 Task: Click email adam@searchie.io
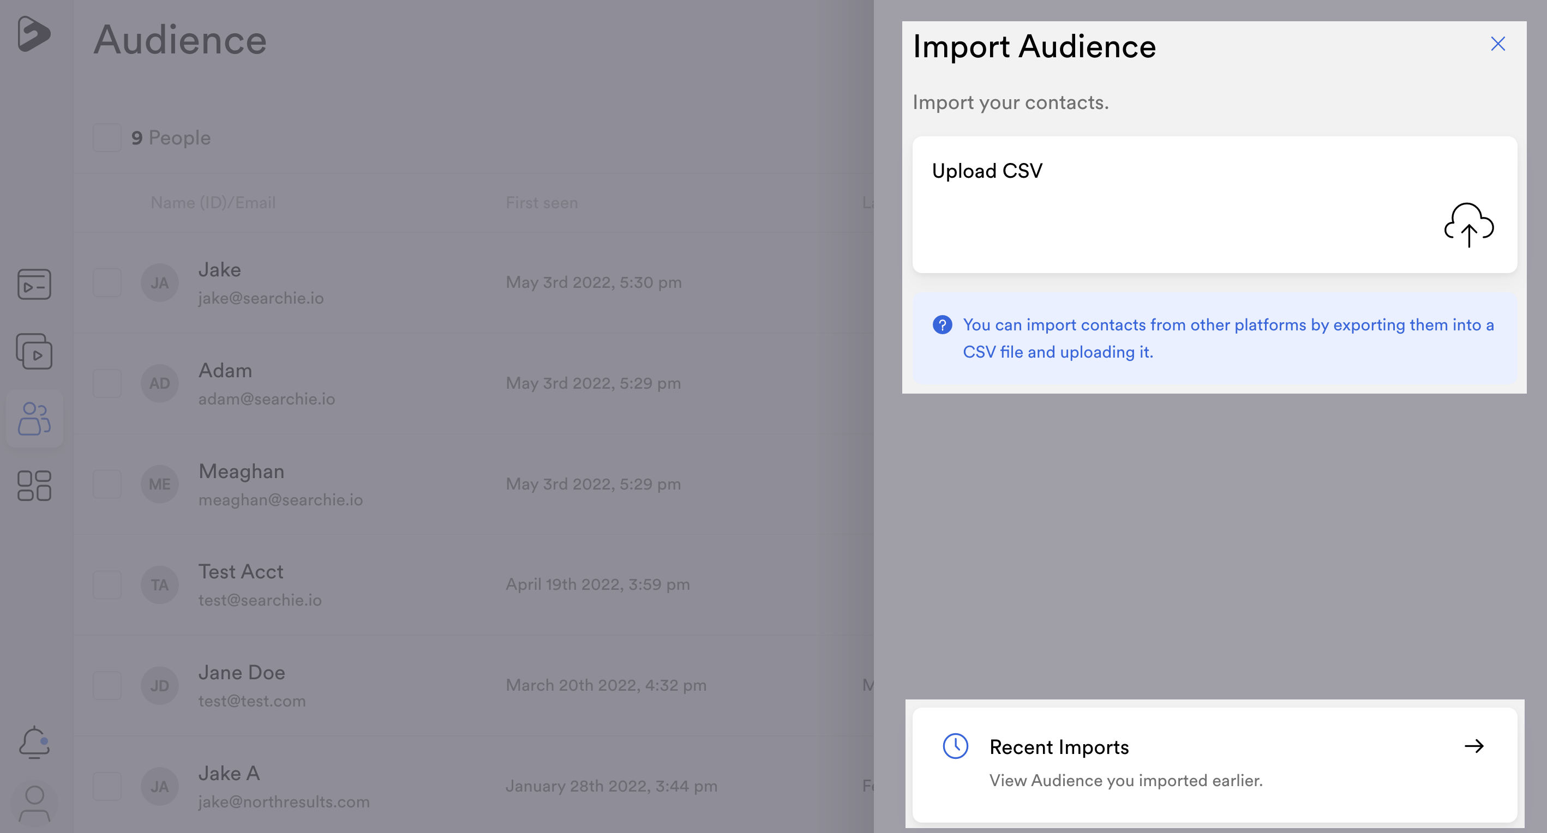pos(267,399)
